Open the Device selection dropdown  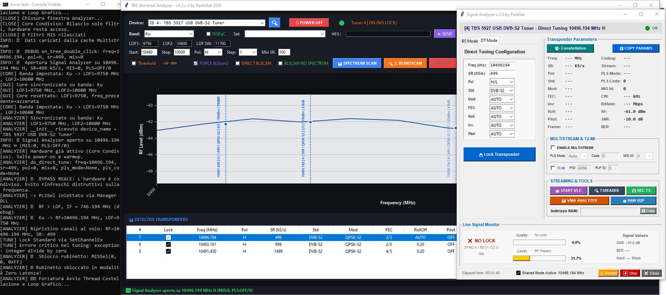coord(206,23)
